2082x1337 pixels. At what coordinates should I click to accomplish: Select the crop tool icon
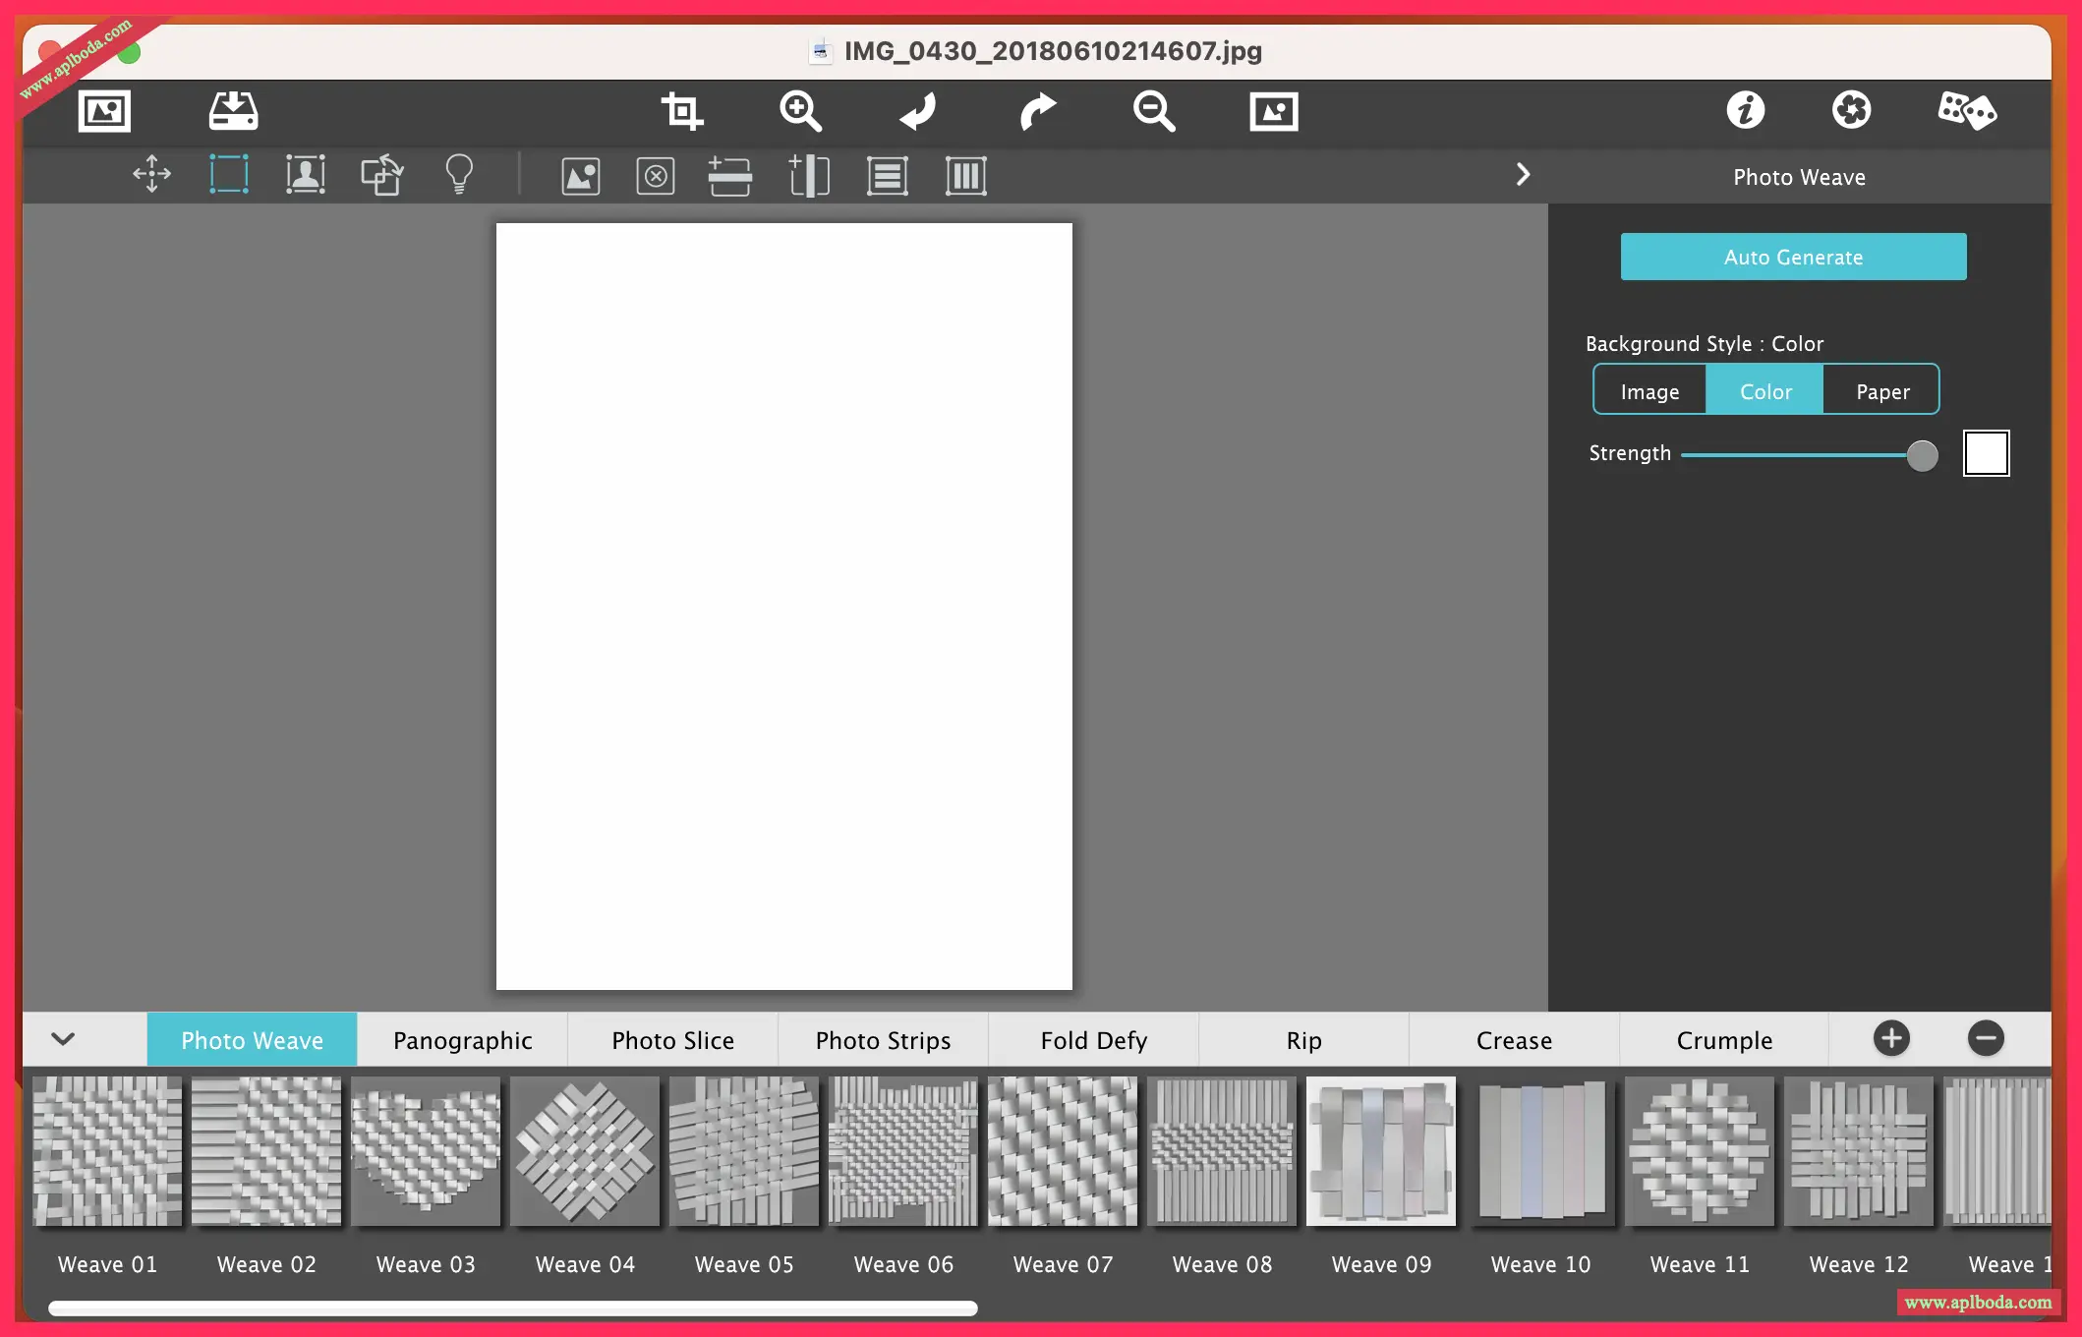coord(681,111)
